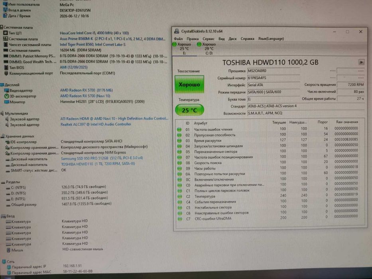Click the next disk arrow button
Screen dimensions: 372x279
click(x=361, y=62)
